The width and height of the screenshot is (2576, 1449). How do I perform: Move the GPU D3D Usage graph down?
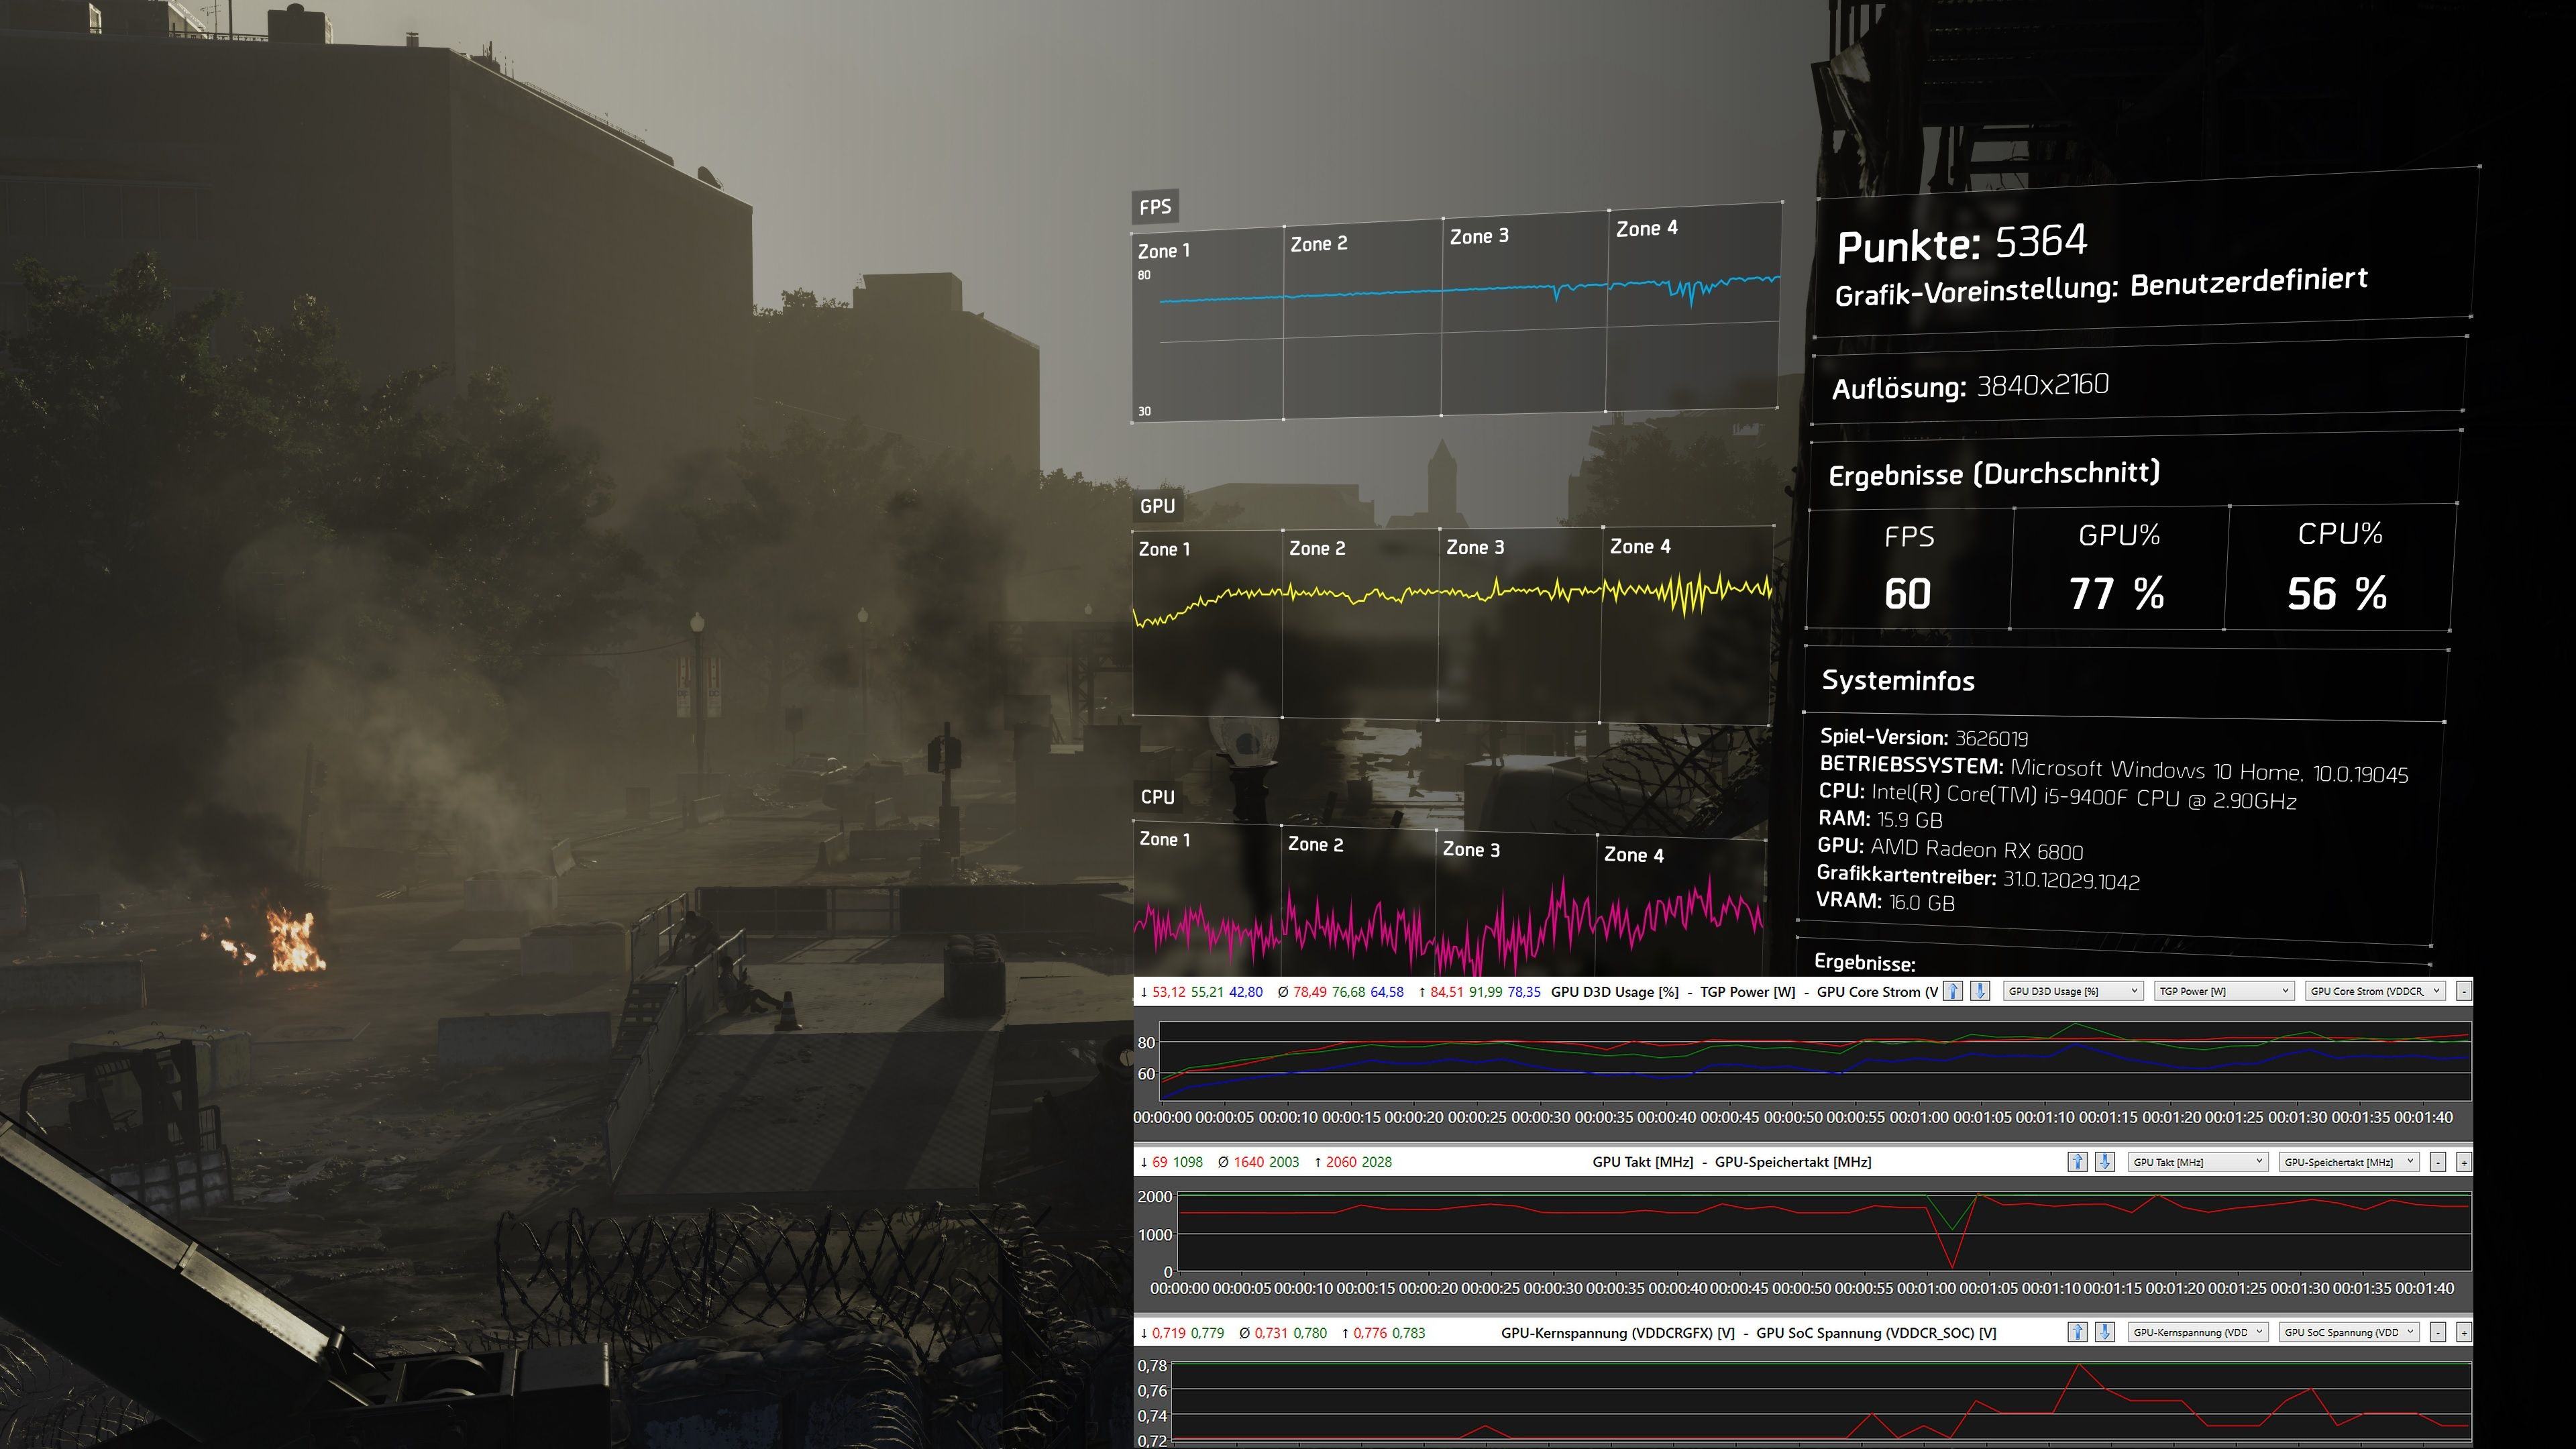point(1980,991)
